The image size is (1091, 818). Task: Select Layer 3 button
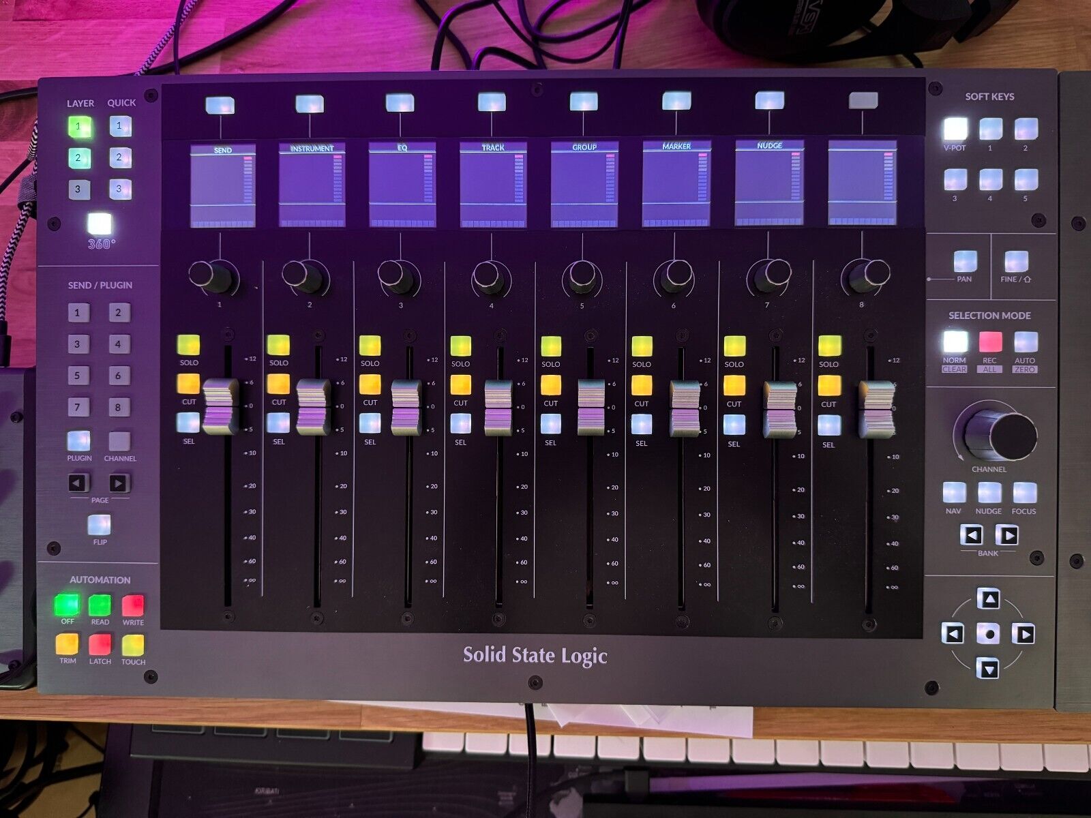[78, 189]
